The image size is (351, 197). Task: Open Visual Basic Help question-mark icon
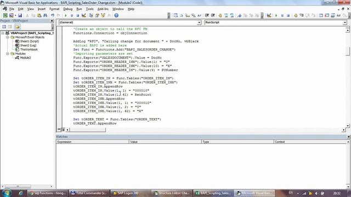(116, 15)
